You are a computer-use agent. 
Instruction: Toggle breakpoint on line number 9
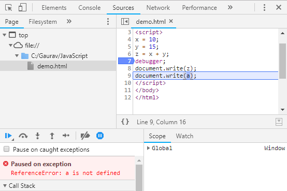pyautogui.click(x=129, y=76)
